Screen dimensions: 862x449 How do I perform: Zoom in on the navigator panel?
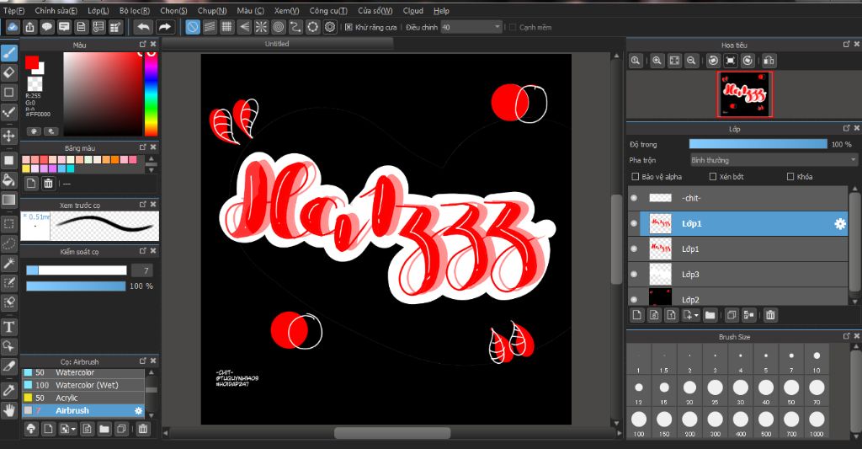coord(657,61)
